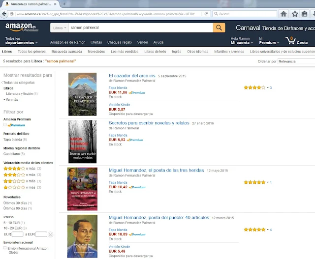Open Ordenar por Relevancia dropdown

pos(296,61)
